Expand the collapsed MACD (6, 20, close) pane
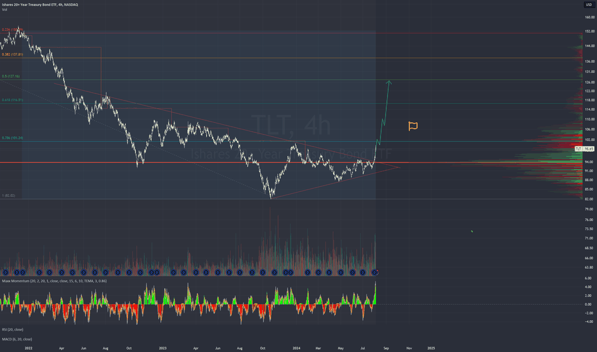This screenshot has width=597, height=352. (17, 339)
